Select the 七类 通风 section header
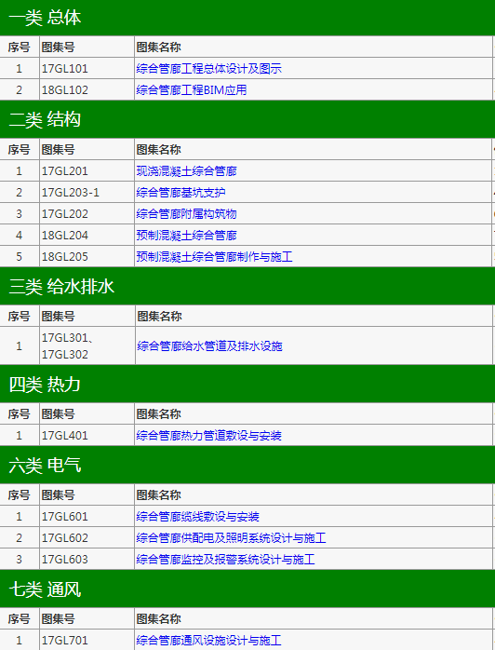The height and width of the screenshot is (650, 495). (x=247, y=589)
